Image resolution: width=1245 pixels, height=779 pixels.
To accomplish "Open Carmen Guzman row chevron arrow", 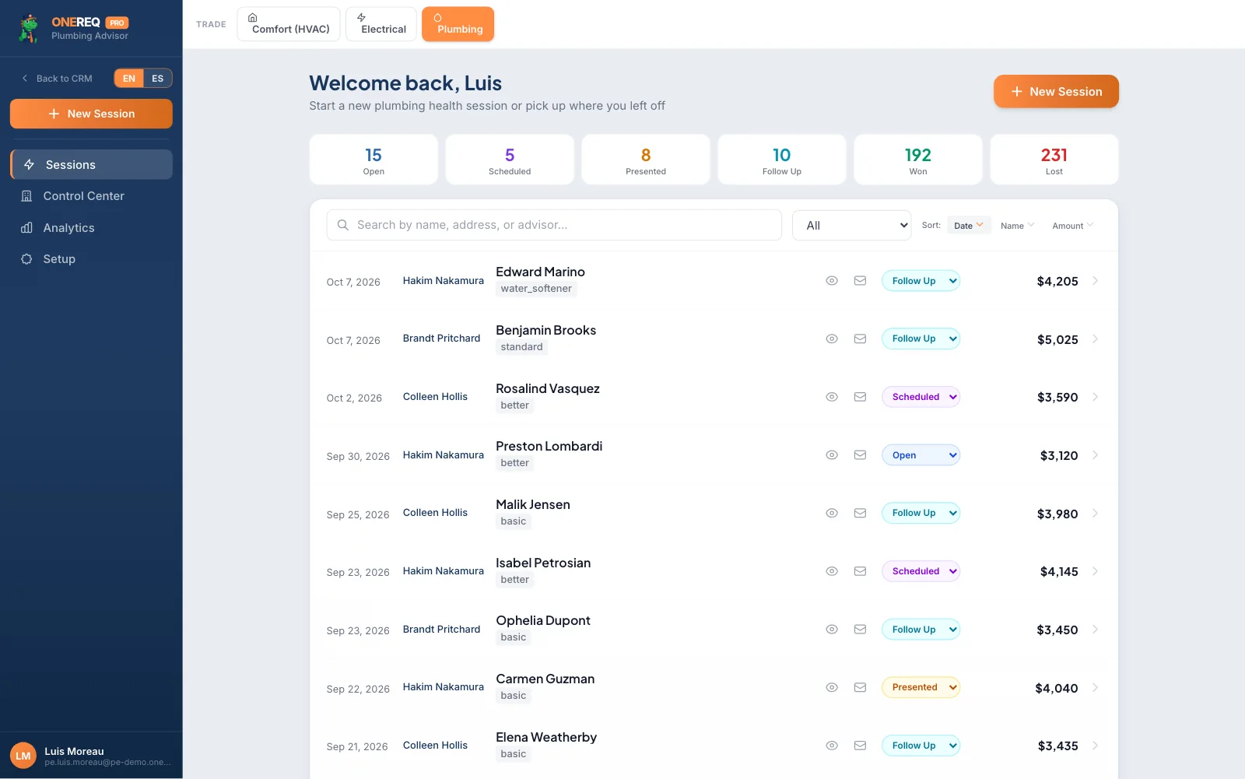I will coord(1095,687).
